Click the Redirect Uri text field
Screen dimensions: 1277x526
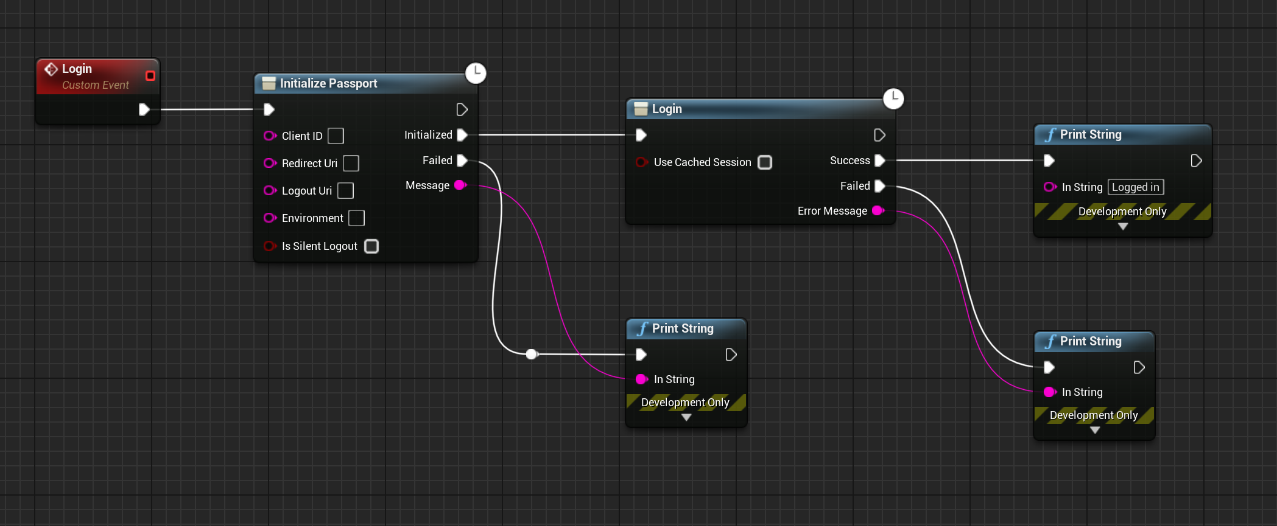[x=351, y=163]
